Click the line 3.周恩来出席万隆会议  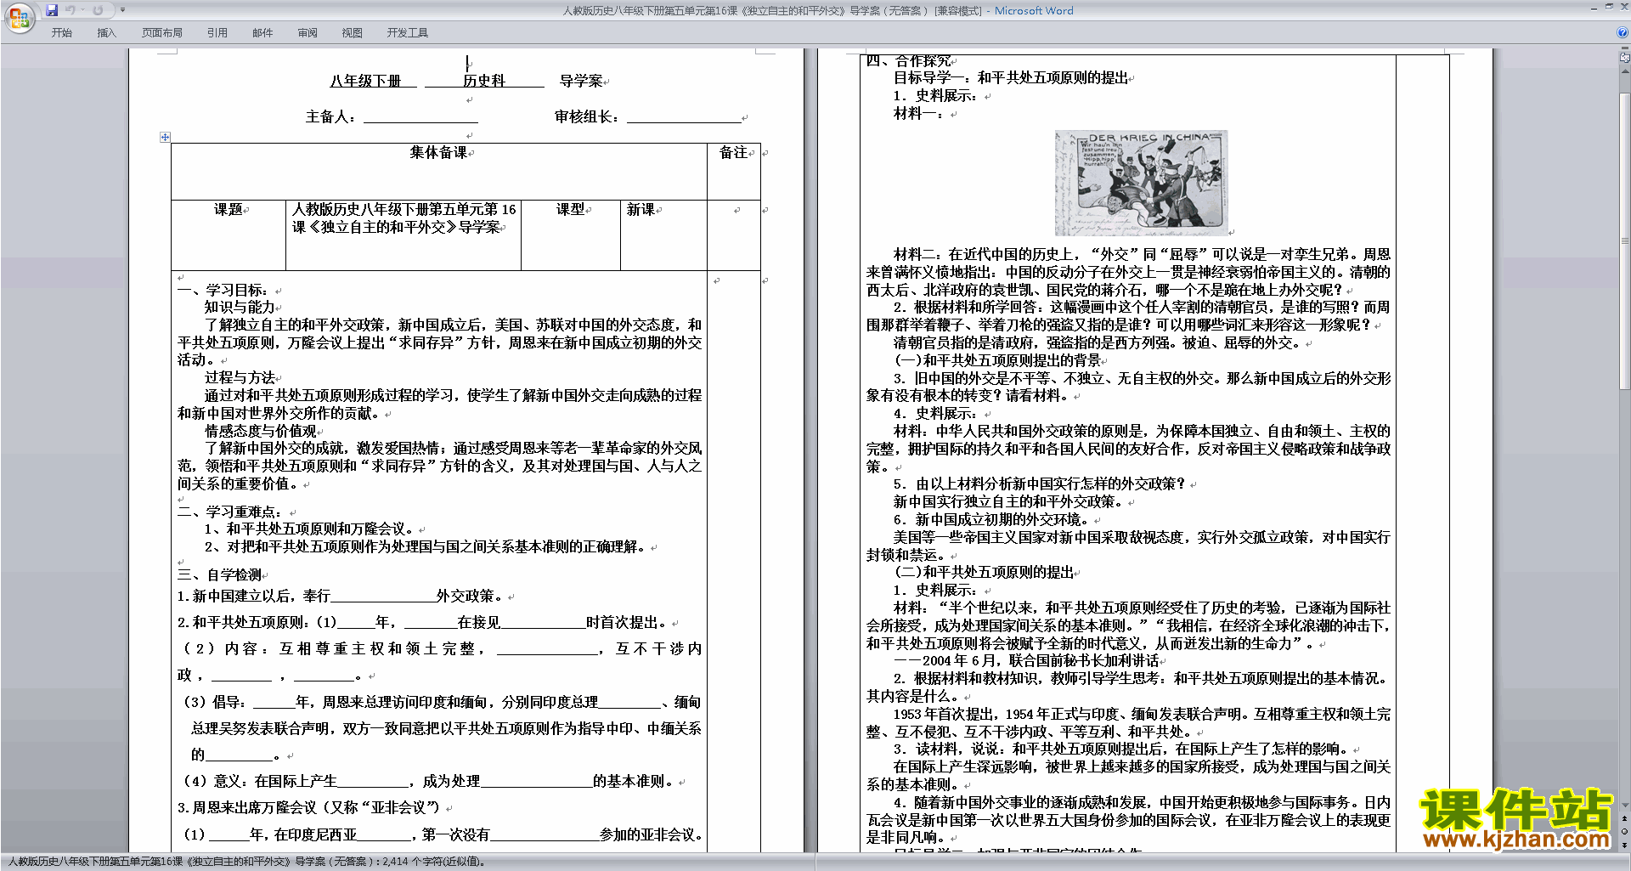pos(310,807)
